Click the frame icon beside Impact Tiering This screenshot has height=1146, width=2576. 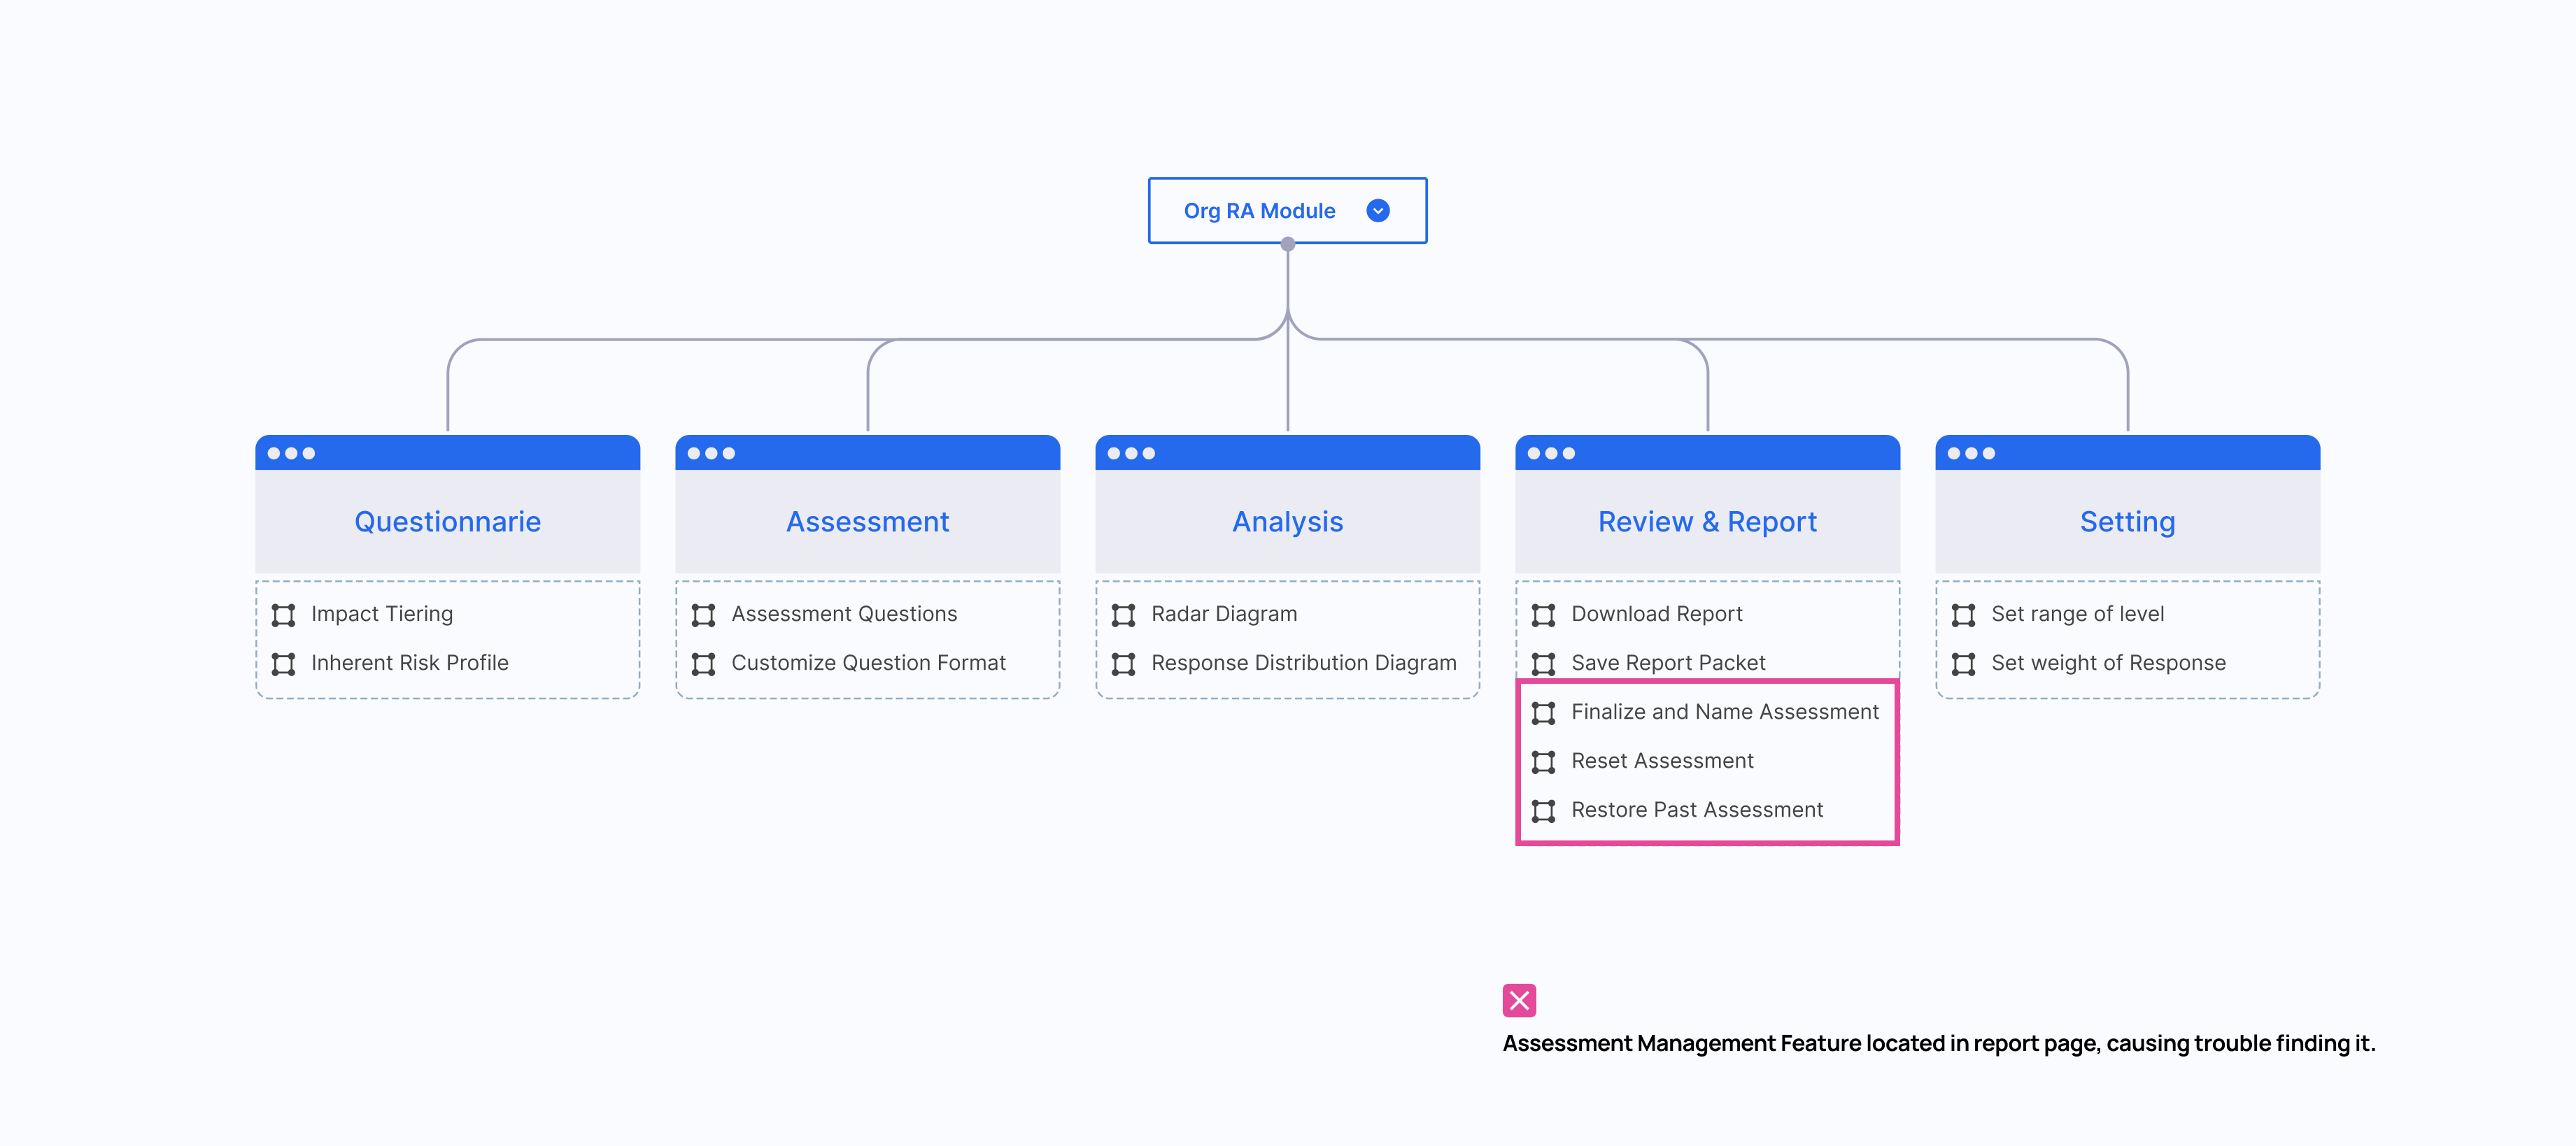pos(283,615)
